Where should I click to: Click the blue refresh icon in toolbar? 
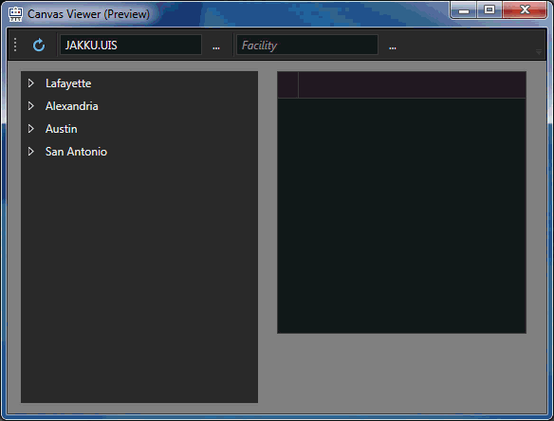(39, 46)
